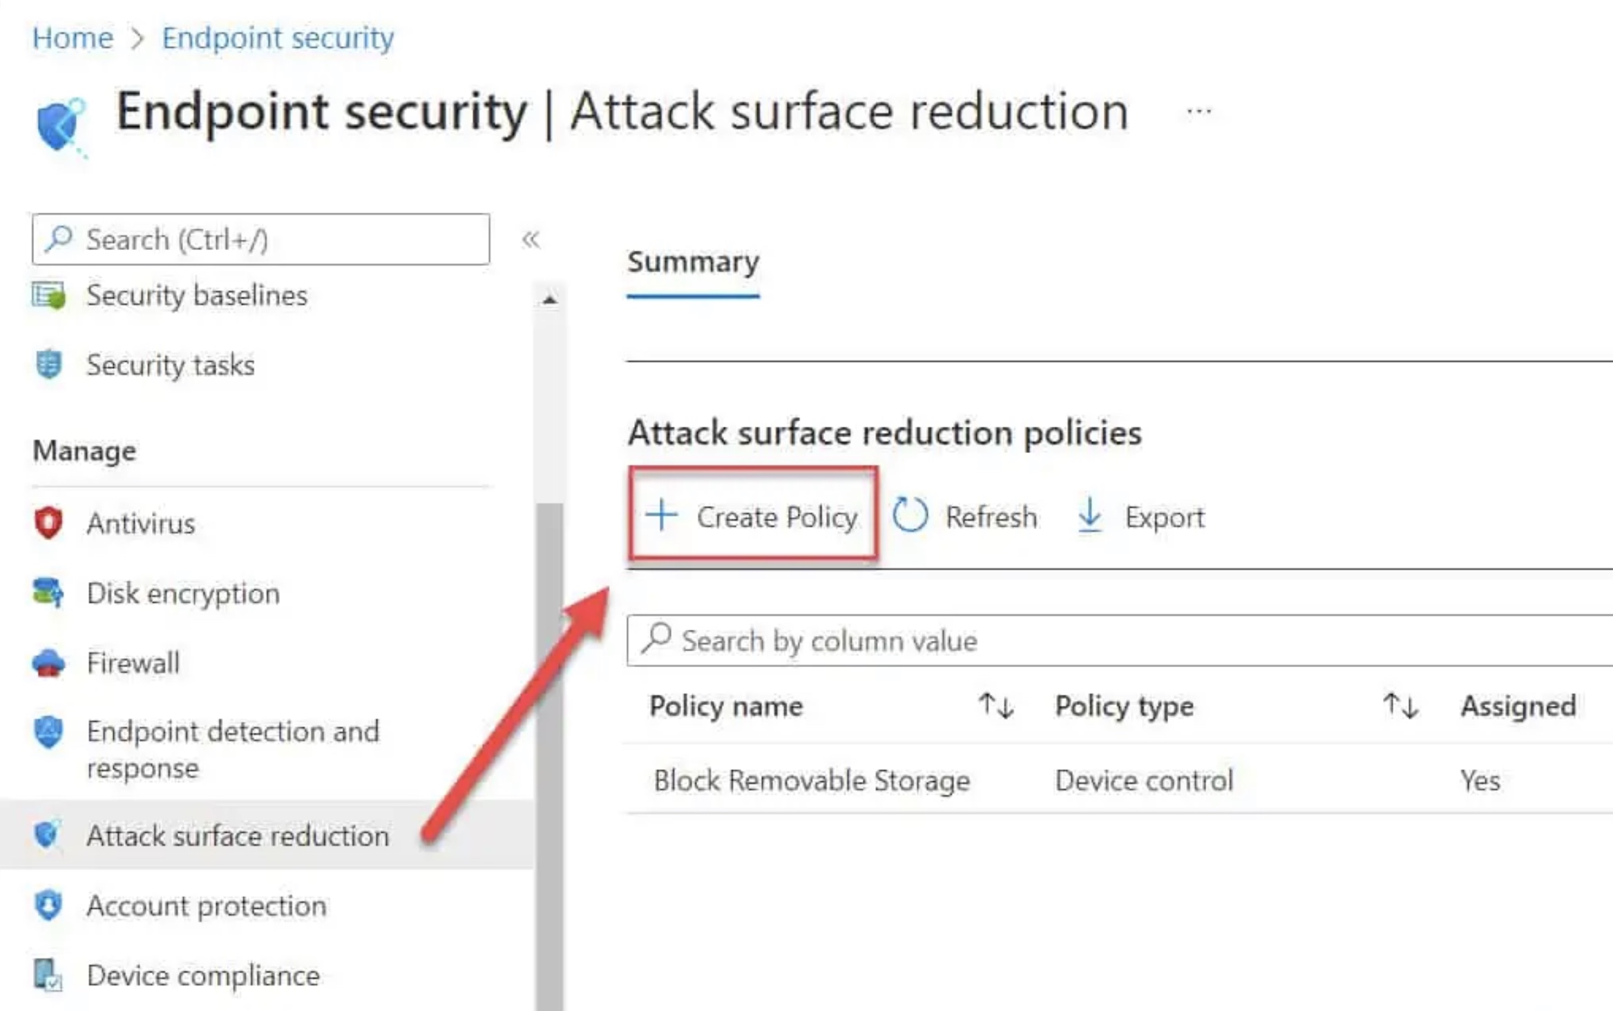Image resolution: width=1613 pixels, height=1011 pixels.
Task: Click the sidebar scroll up arrow
Action: click(x=550, y=300)
